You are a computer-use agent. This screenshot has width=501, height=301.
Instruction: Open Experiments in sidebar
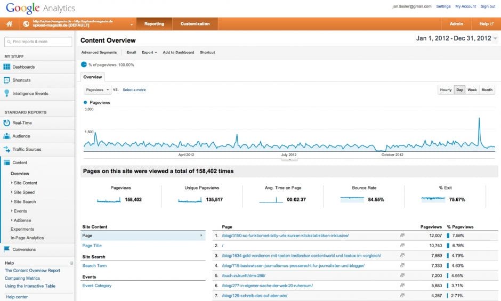click(22, 229)
